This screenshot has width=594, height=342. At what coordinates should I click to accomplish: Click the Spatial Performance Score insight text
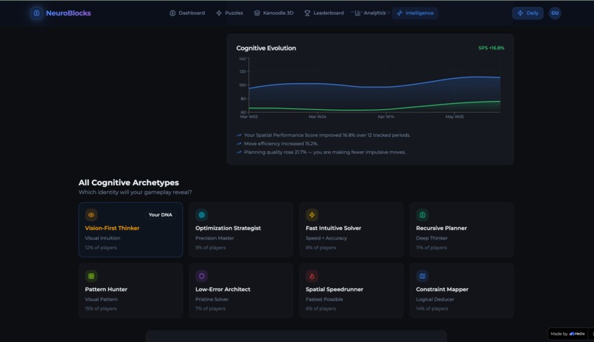pos(327,135)
